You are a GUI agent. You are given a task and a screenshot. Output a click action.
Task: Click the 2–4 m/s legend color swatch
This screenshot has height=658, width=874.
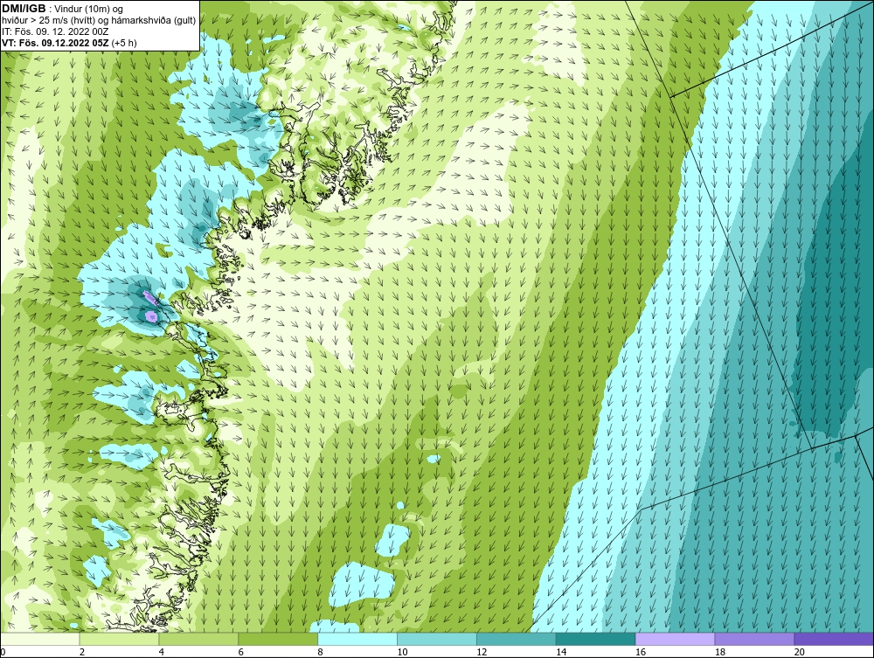(x=119, y=639)
